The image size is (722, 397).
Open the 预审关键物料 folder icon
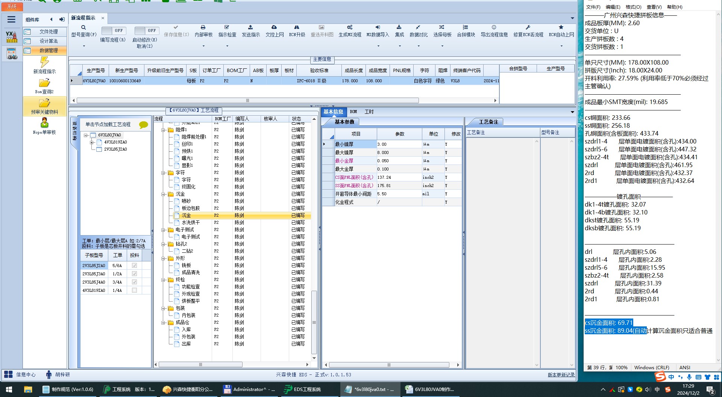click(x=44, y=103)
